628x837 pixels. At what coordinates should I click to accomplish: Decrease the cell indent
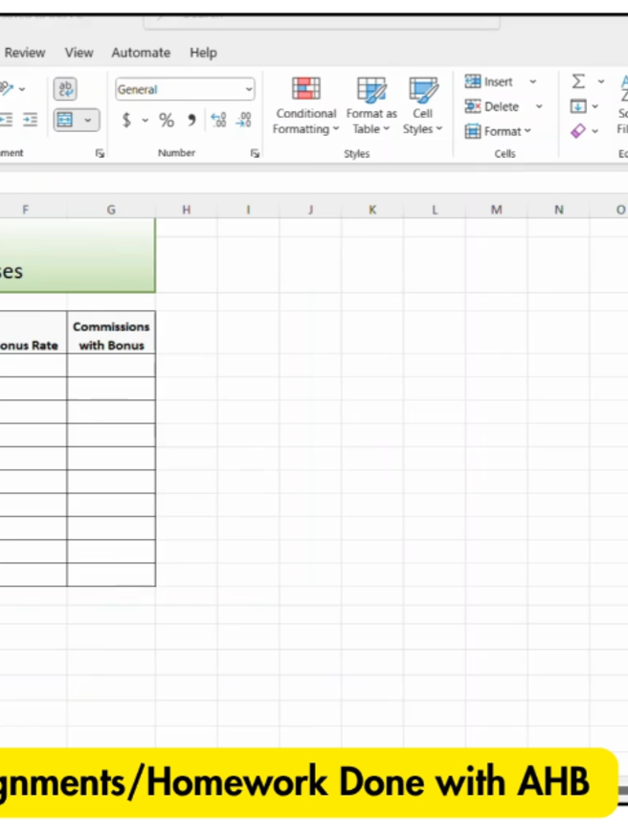tap(7, 120)
